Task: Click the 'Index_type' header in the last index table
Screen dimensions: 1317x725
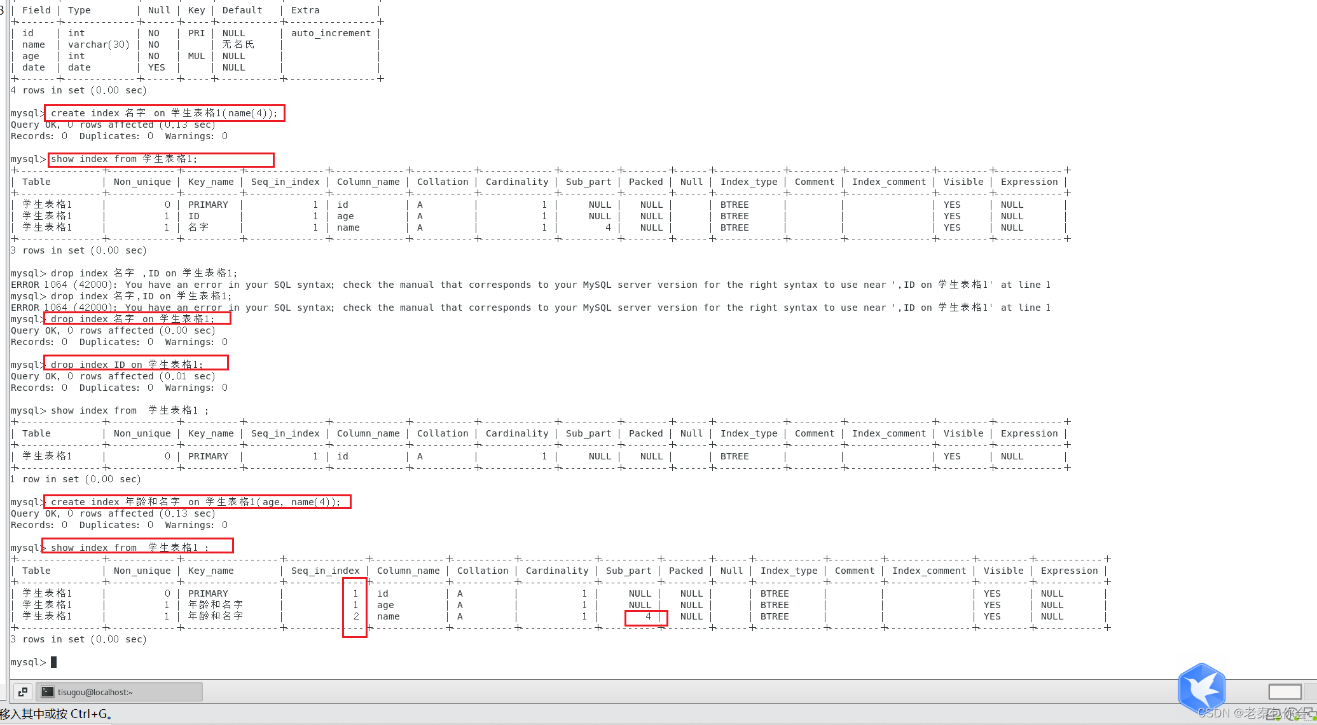Action: pyautogui.click(x=789, y=571)
